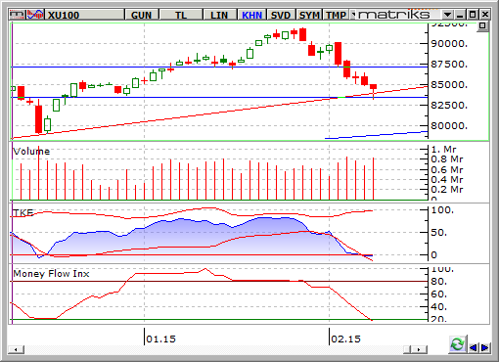Open the indicator wave icon in title bar
The image size is (499, 362).
tap(34, 15)
